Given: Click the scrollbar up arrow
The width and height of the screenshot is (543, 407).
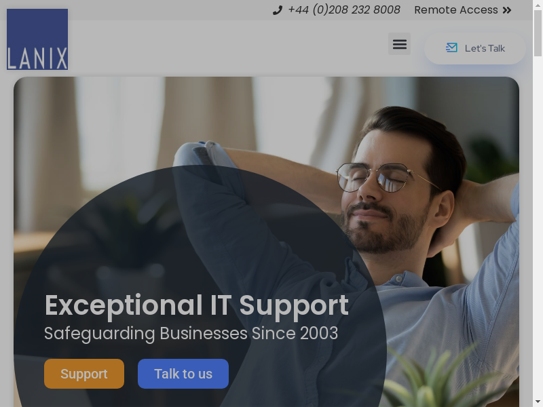Looking at the screenshot, I should [x=538, y=4].
